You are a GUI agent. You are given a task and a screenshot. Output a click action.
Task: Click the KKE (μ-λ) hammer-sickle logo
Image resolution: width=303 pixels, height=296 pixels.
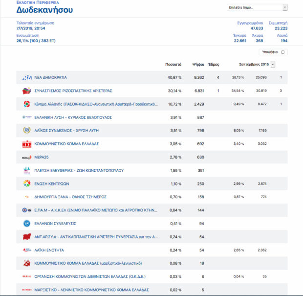click(27, 263)
